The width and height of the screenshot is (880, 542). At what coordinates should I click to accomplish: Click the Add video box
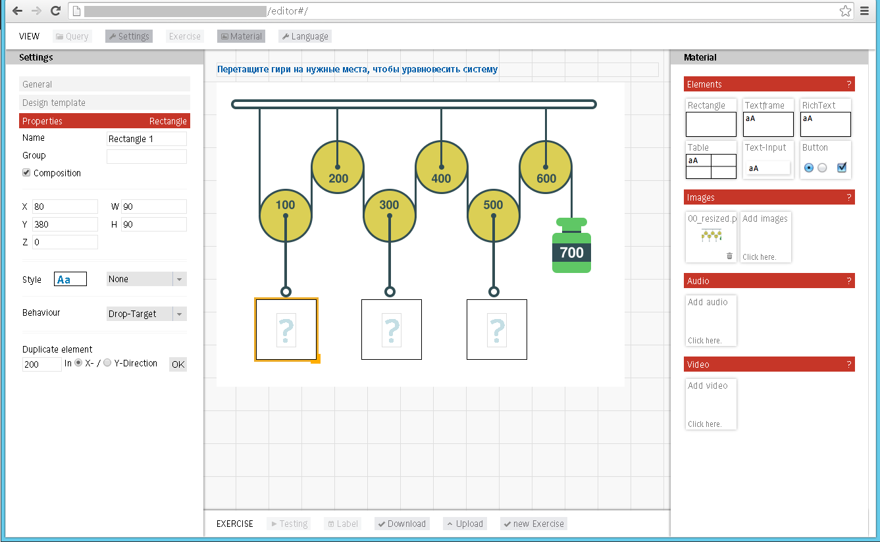point(711,405)
